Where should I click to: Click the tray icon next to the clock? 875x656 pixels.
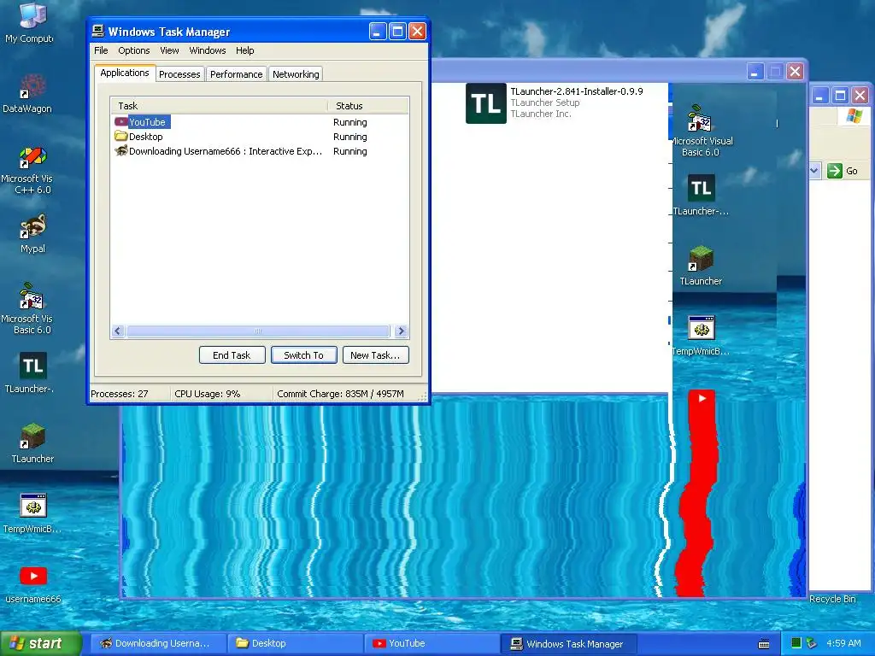pyautogui.click(x=812, y=643)
